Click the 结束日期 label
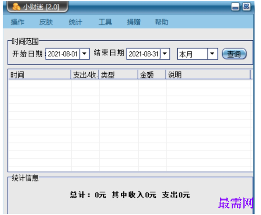This screenshot has width=261, height=215. pyautogui.click(x=109, y=53)
